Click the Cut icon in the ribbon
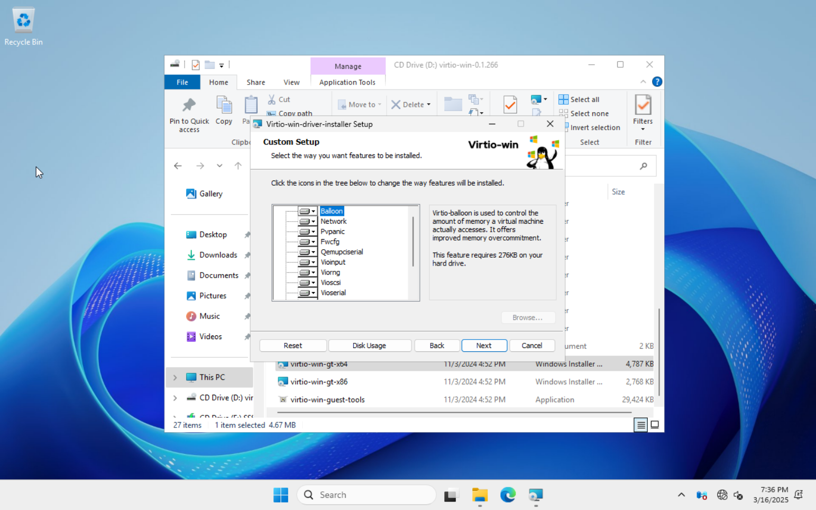The width and height of the screenshot is (816, 510). [271, 98]
